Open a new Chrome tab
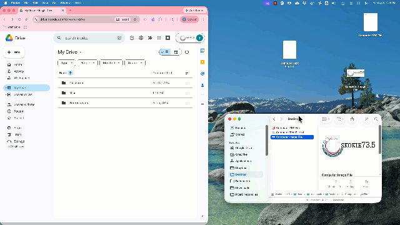Image resolution: width=400 pixels, height=225 pixels. tap(70, 11)
